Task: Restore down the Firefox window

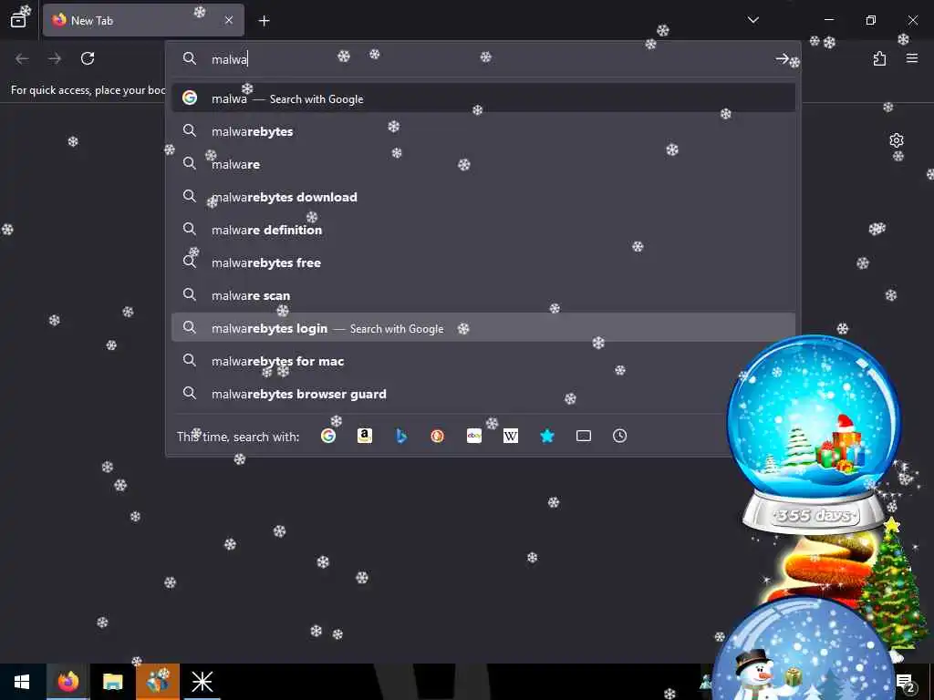Action: click(870, 20)
